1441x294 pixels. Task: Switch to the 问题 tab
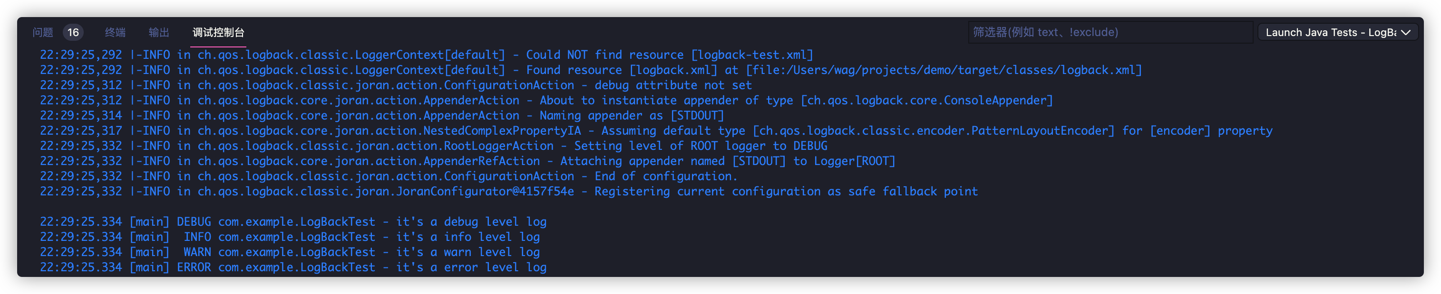[x=42, y=32]
